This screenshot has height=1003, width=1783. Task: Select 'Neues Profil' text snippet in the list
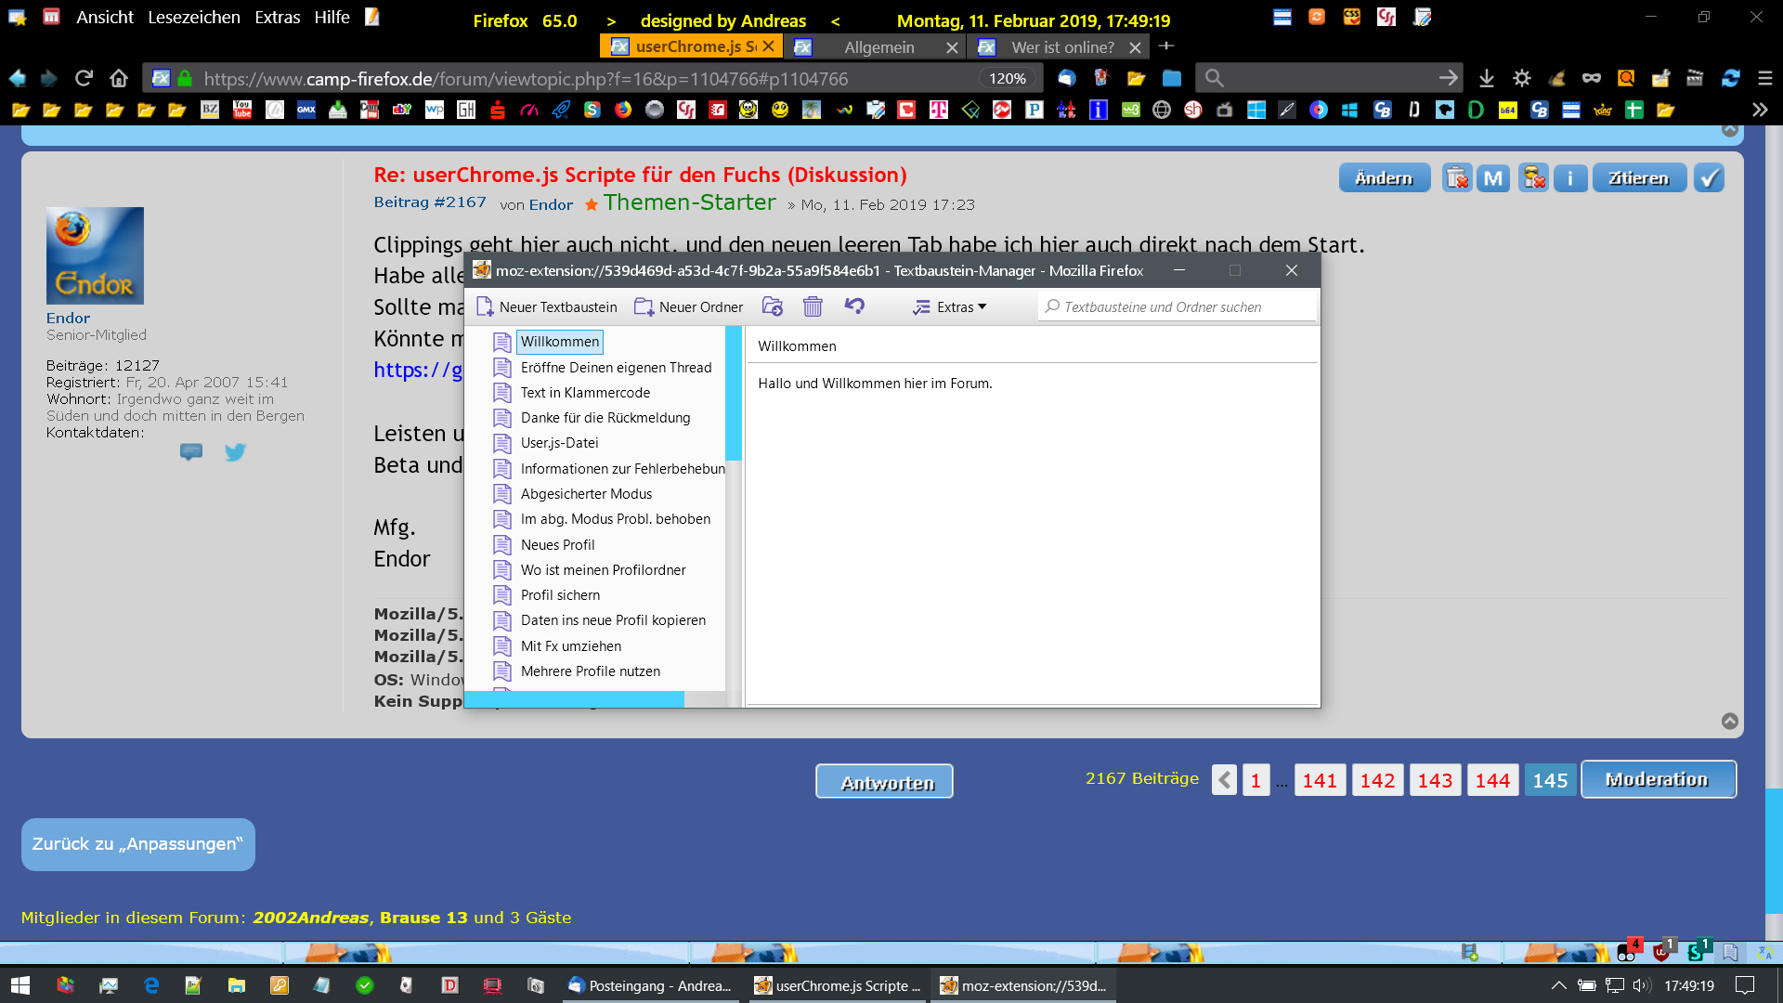tap(557, 545)
